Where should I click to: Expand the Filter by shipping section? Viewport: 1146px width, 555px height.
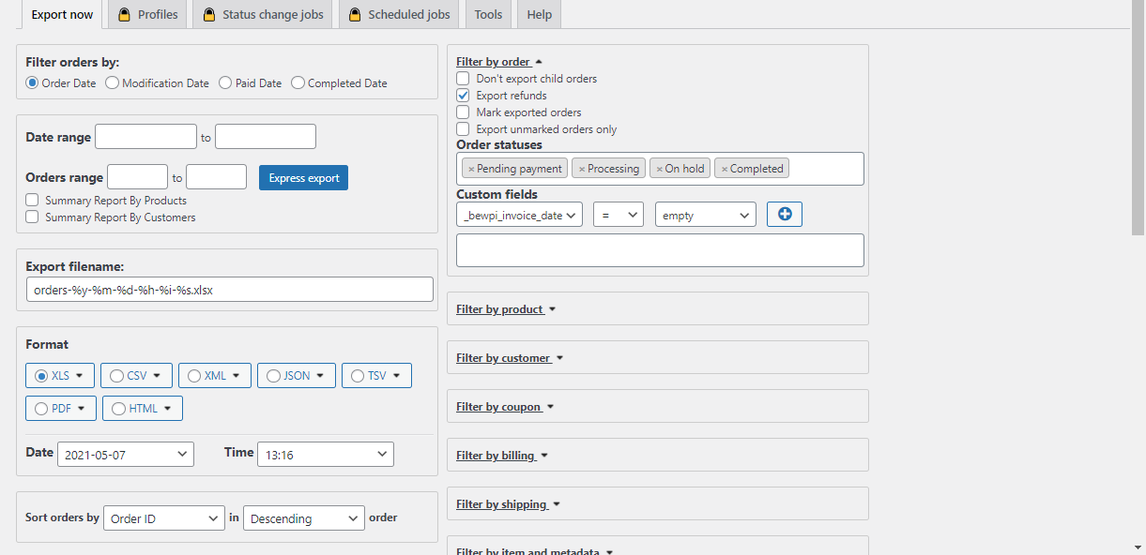point(508,504)
